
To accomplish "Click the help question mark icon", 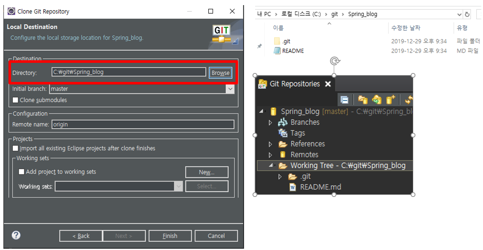I will [x=16, y=235].
